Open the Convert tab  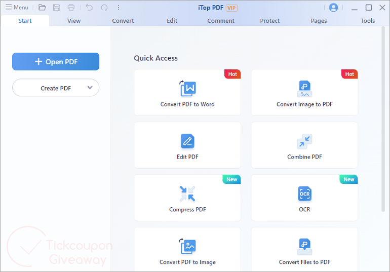123,21
